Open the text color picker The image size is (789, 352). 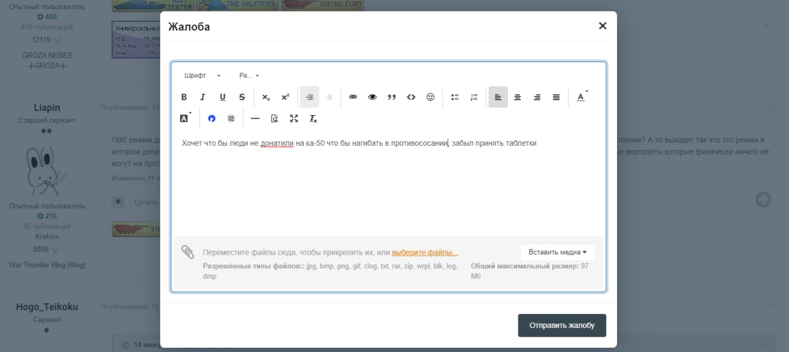[582, 97]
